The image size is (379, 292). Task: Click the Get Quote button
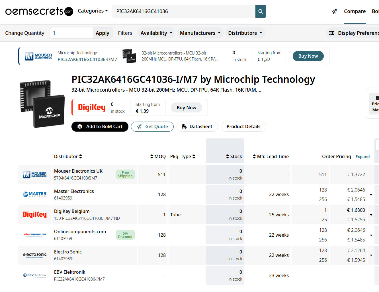click(152, 126)
